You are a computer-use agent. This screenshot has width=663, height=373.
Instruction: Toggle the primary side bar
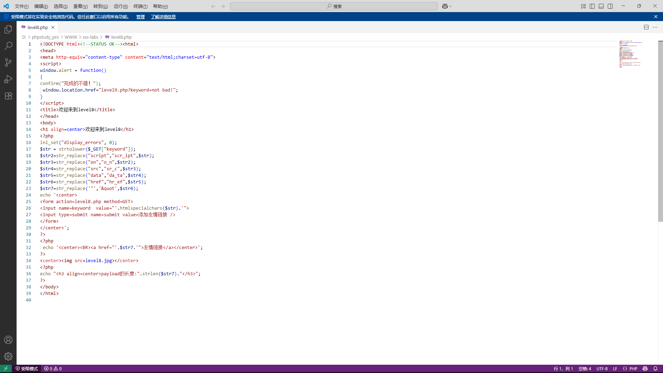[592, 6]
